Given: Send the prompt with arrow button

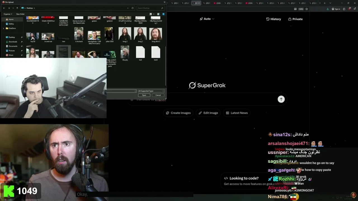Looking at the screenshot, I should pyautogui.click(x=281, y=99).
